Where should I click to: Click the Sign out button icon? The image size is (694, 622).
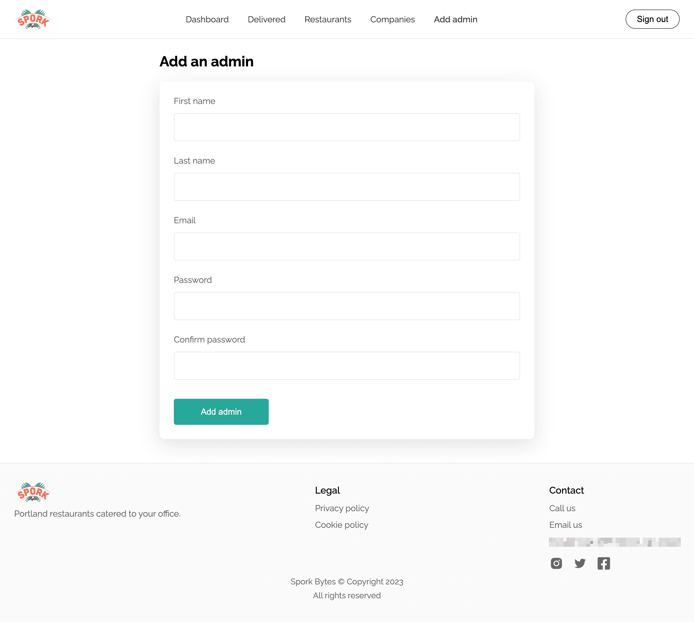[652, 19]
